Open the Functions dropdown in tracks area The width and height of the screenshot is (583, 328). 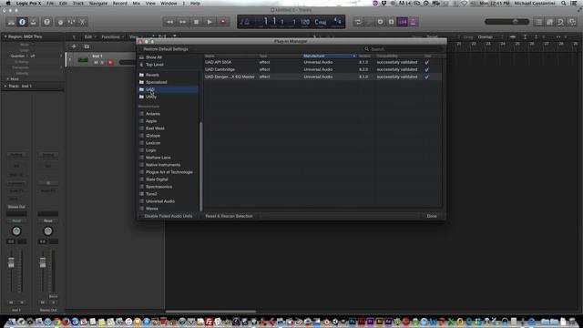click(x=113, y=36)
